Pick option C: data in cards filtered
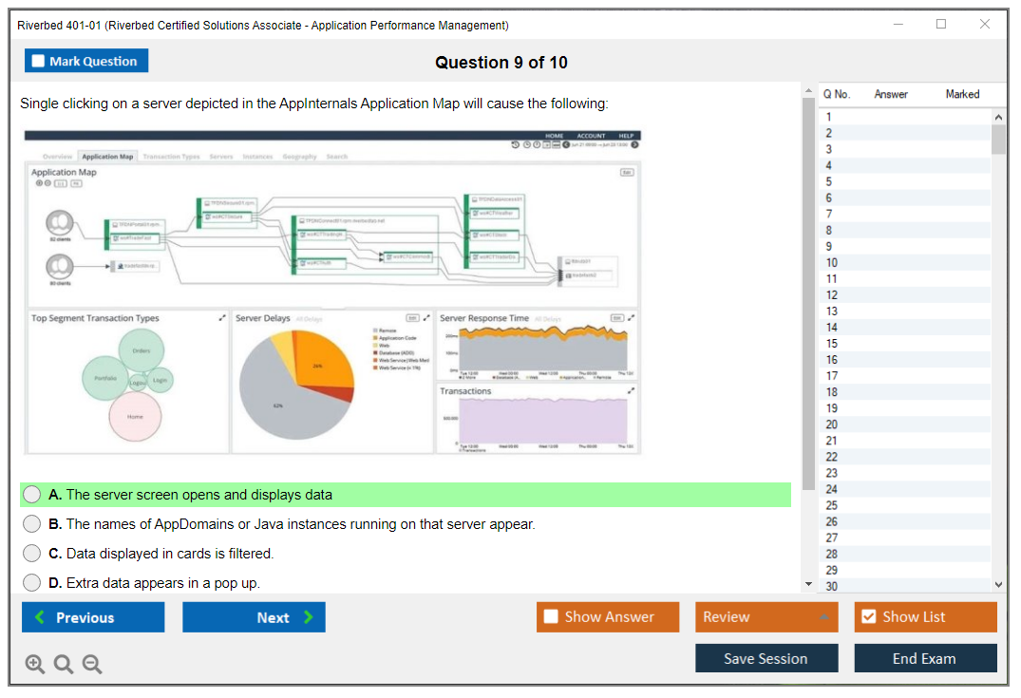This screenshot has width=1021, height=698. pos(32,554)
